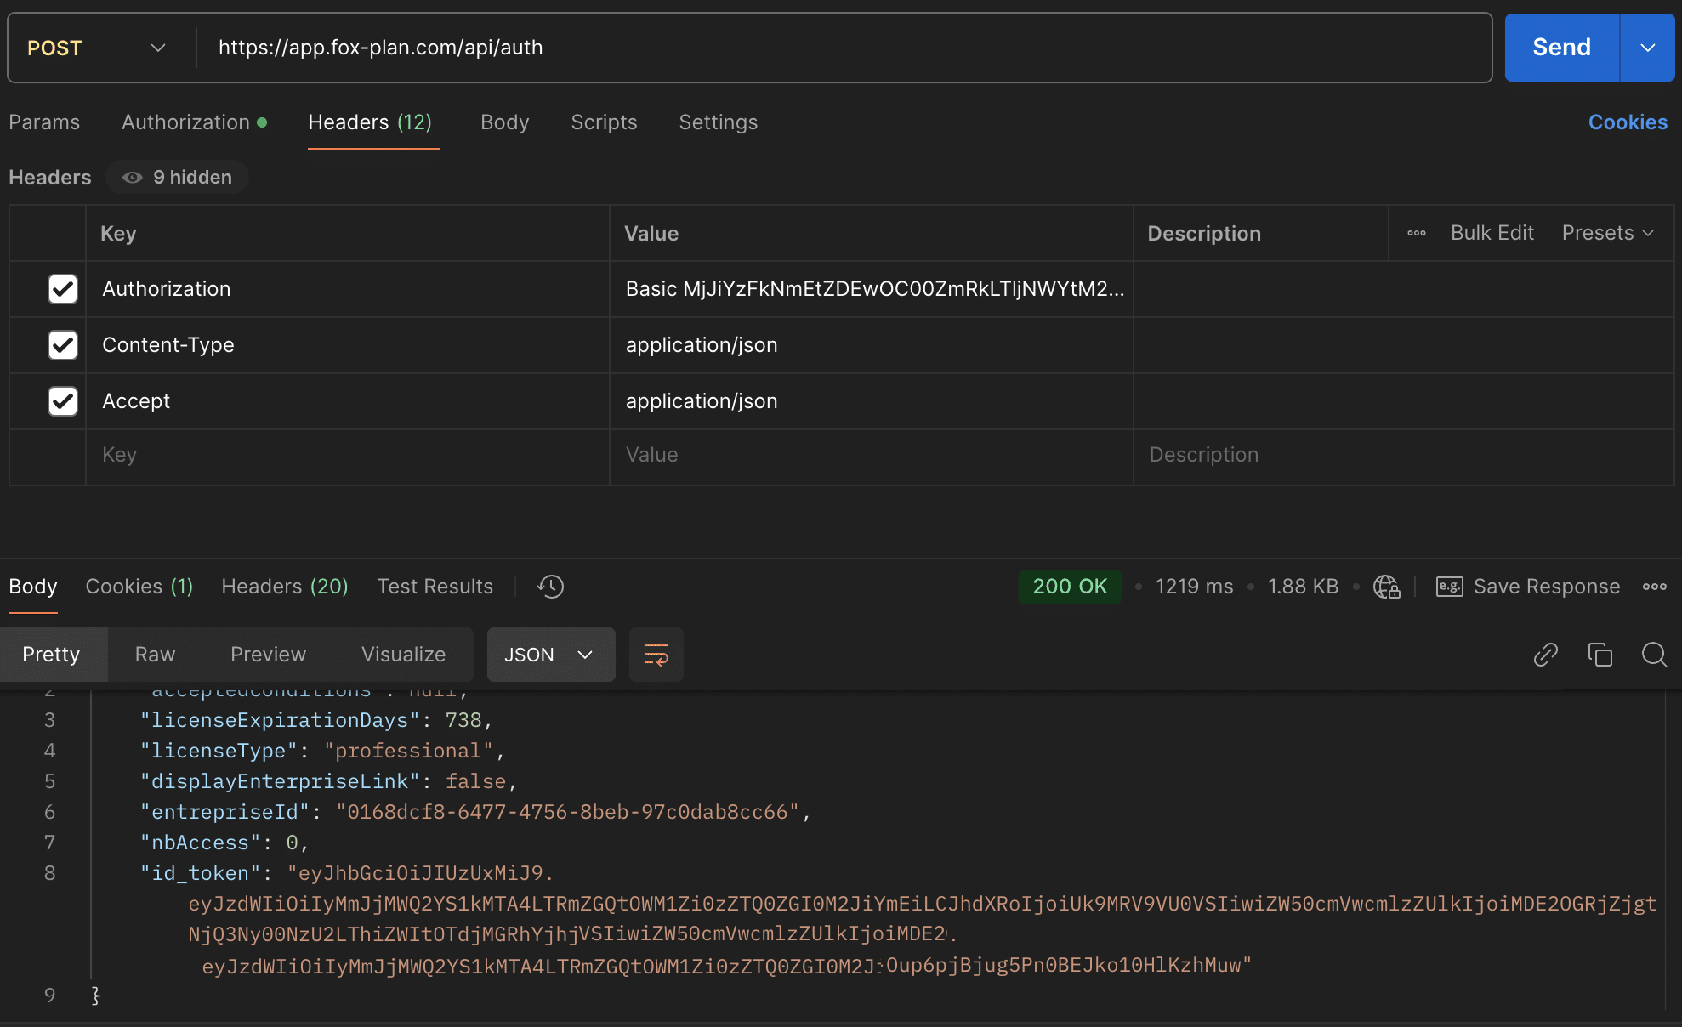Show the 9 hidden headers
The image size is (1682, 1027).
178,177
